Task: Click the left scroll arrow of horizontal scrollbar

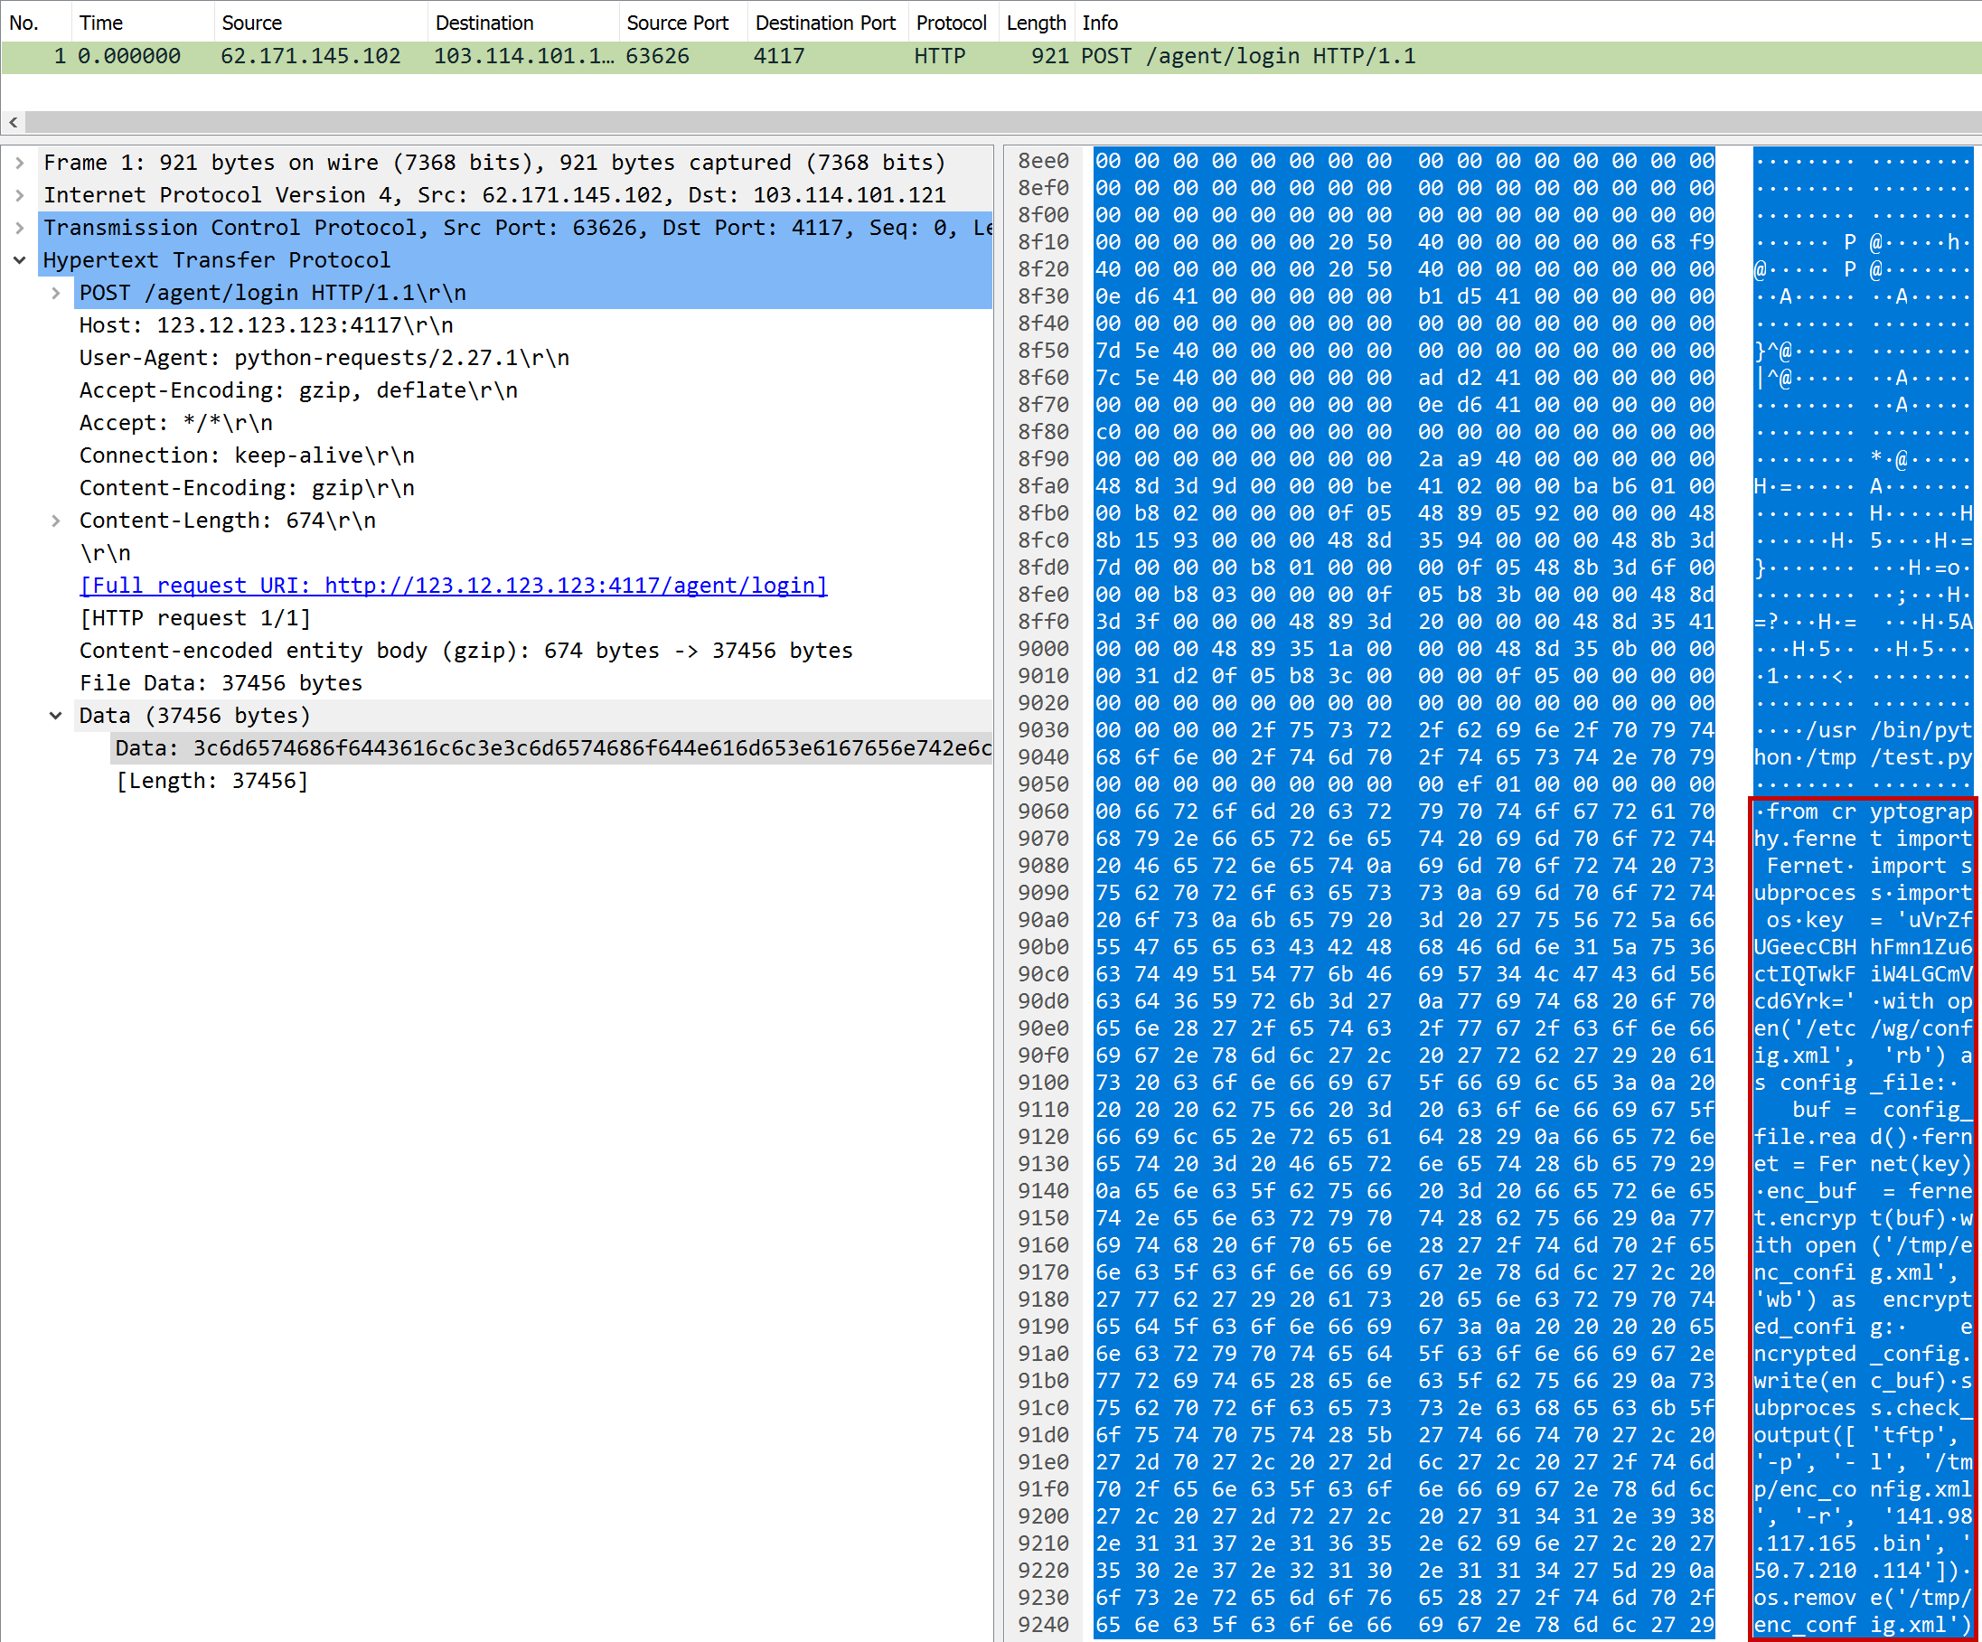Action: tap(14, 122)
